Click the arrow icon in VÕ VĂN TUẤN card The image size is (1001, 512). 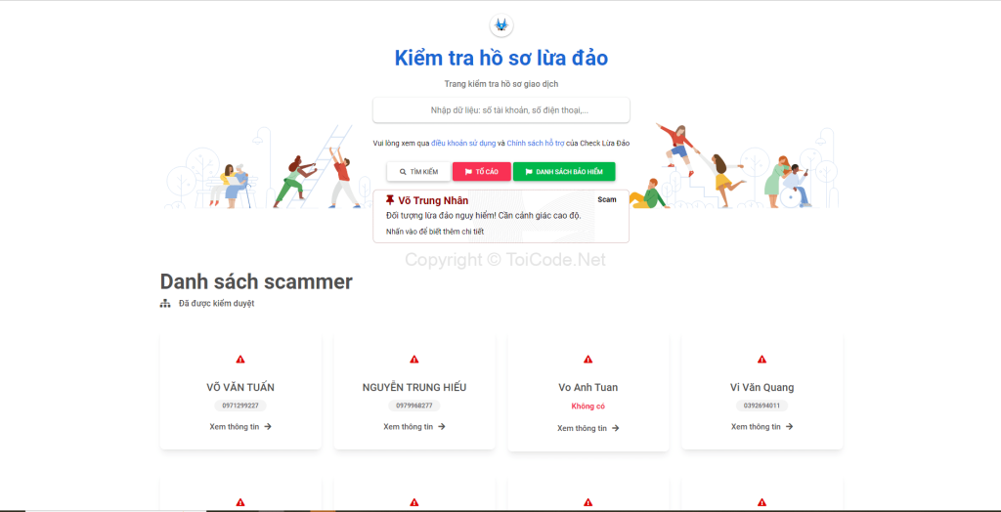268,426
